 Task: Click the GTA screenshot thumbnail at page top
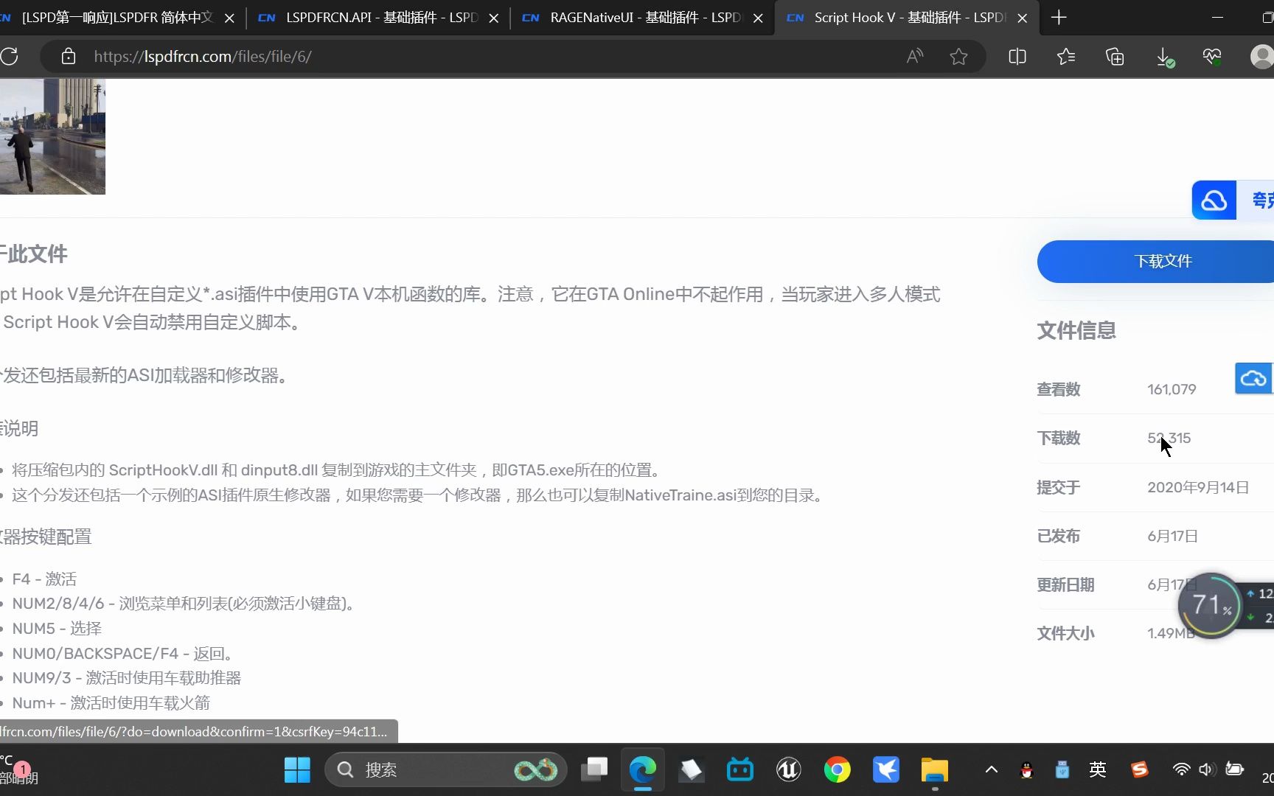52,136
